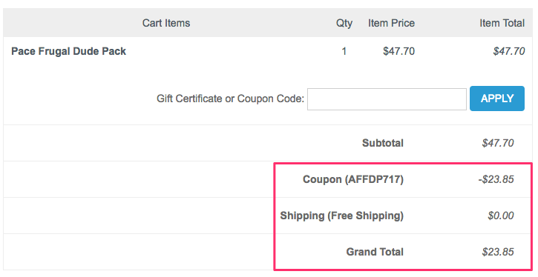Viewport: 538px width, 277px height.
Task: Select the quantity value 1
Action: [344, 51]
